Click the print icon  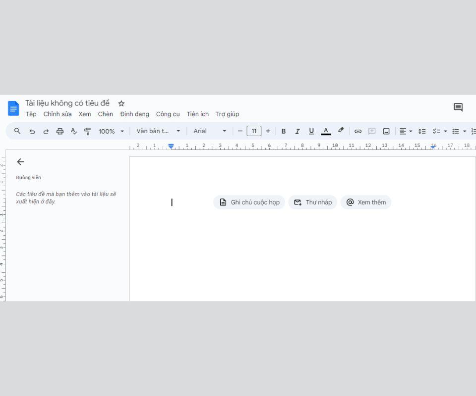click(x=60, y=131)
